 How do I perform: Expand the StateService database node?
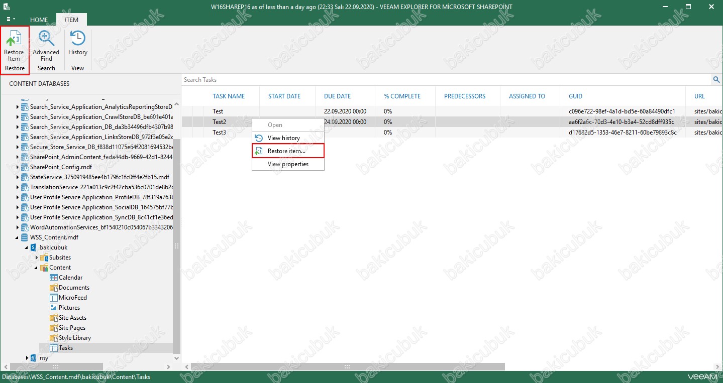pyautogui.click(x=18, y=177)
